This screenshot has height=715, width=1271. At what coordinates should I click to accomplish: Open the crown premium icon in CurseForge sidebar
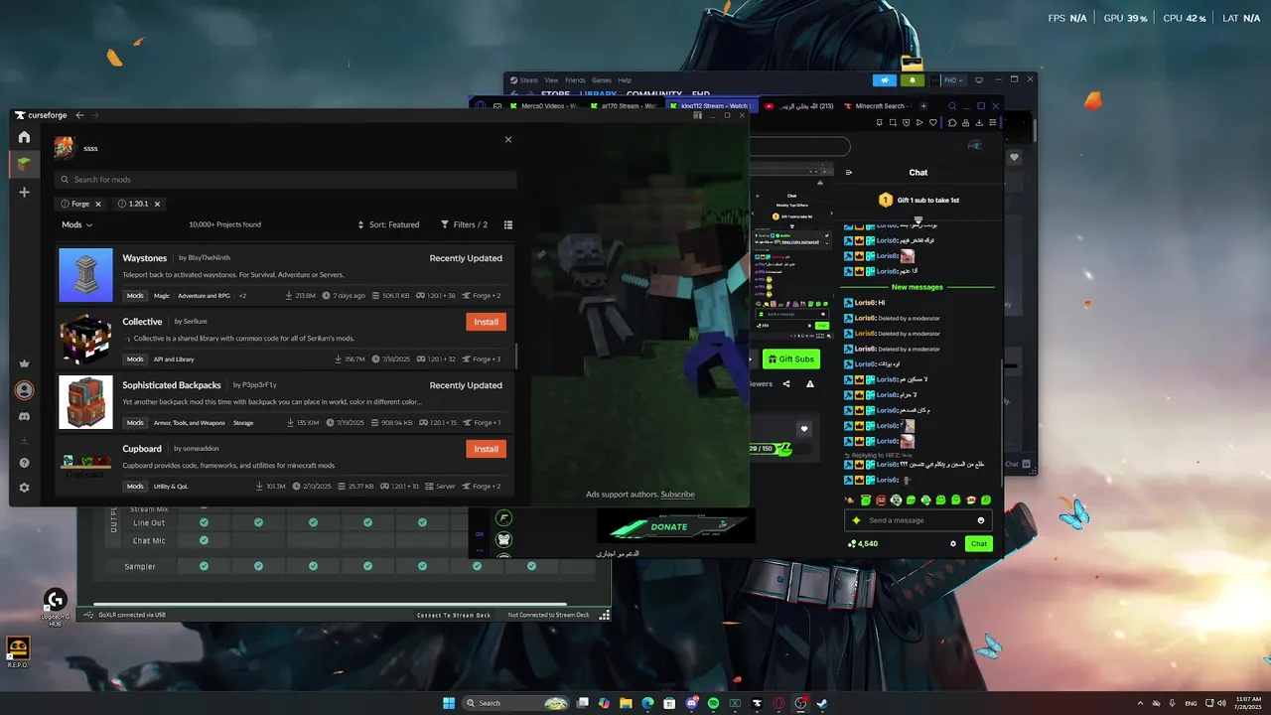[24, 364]
